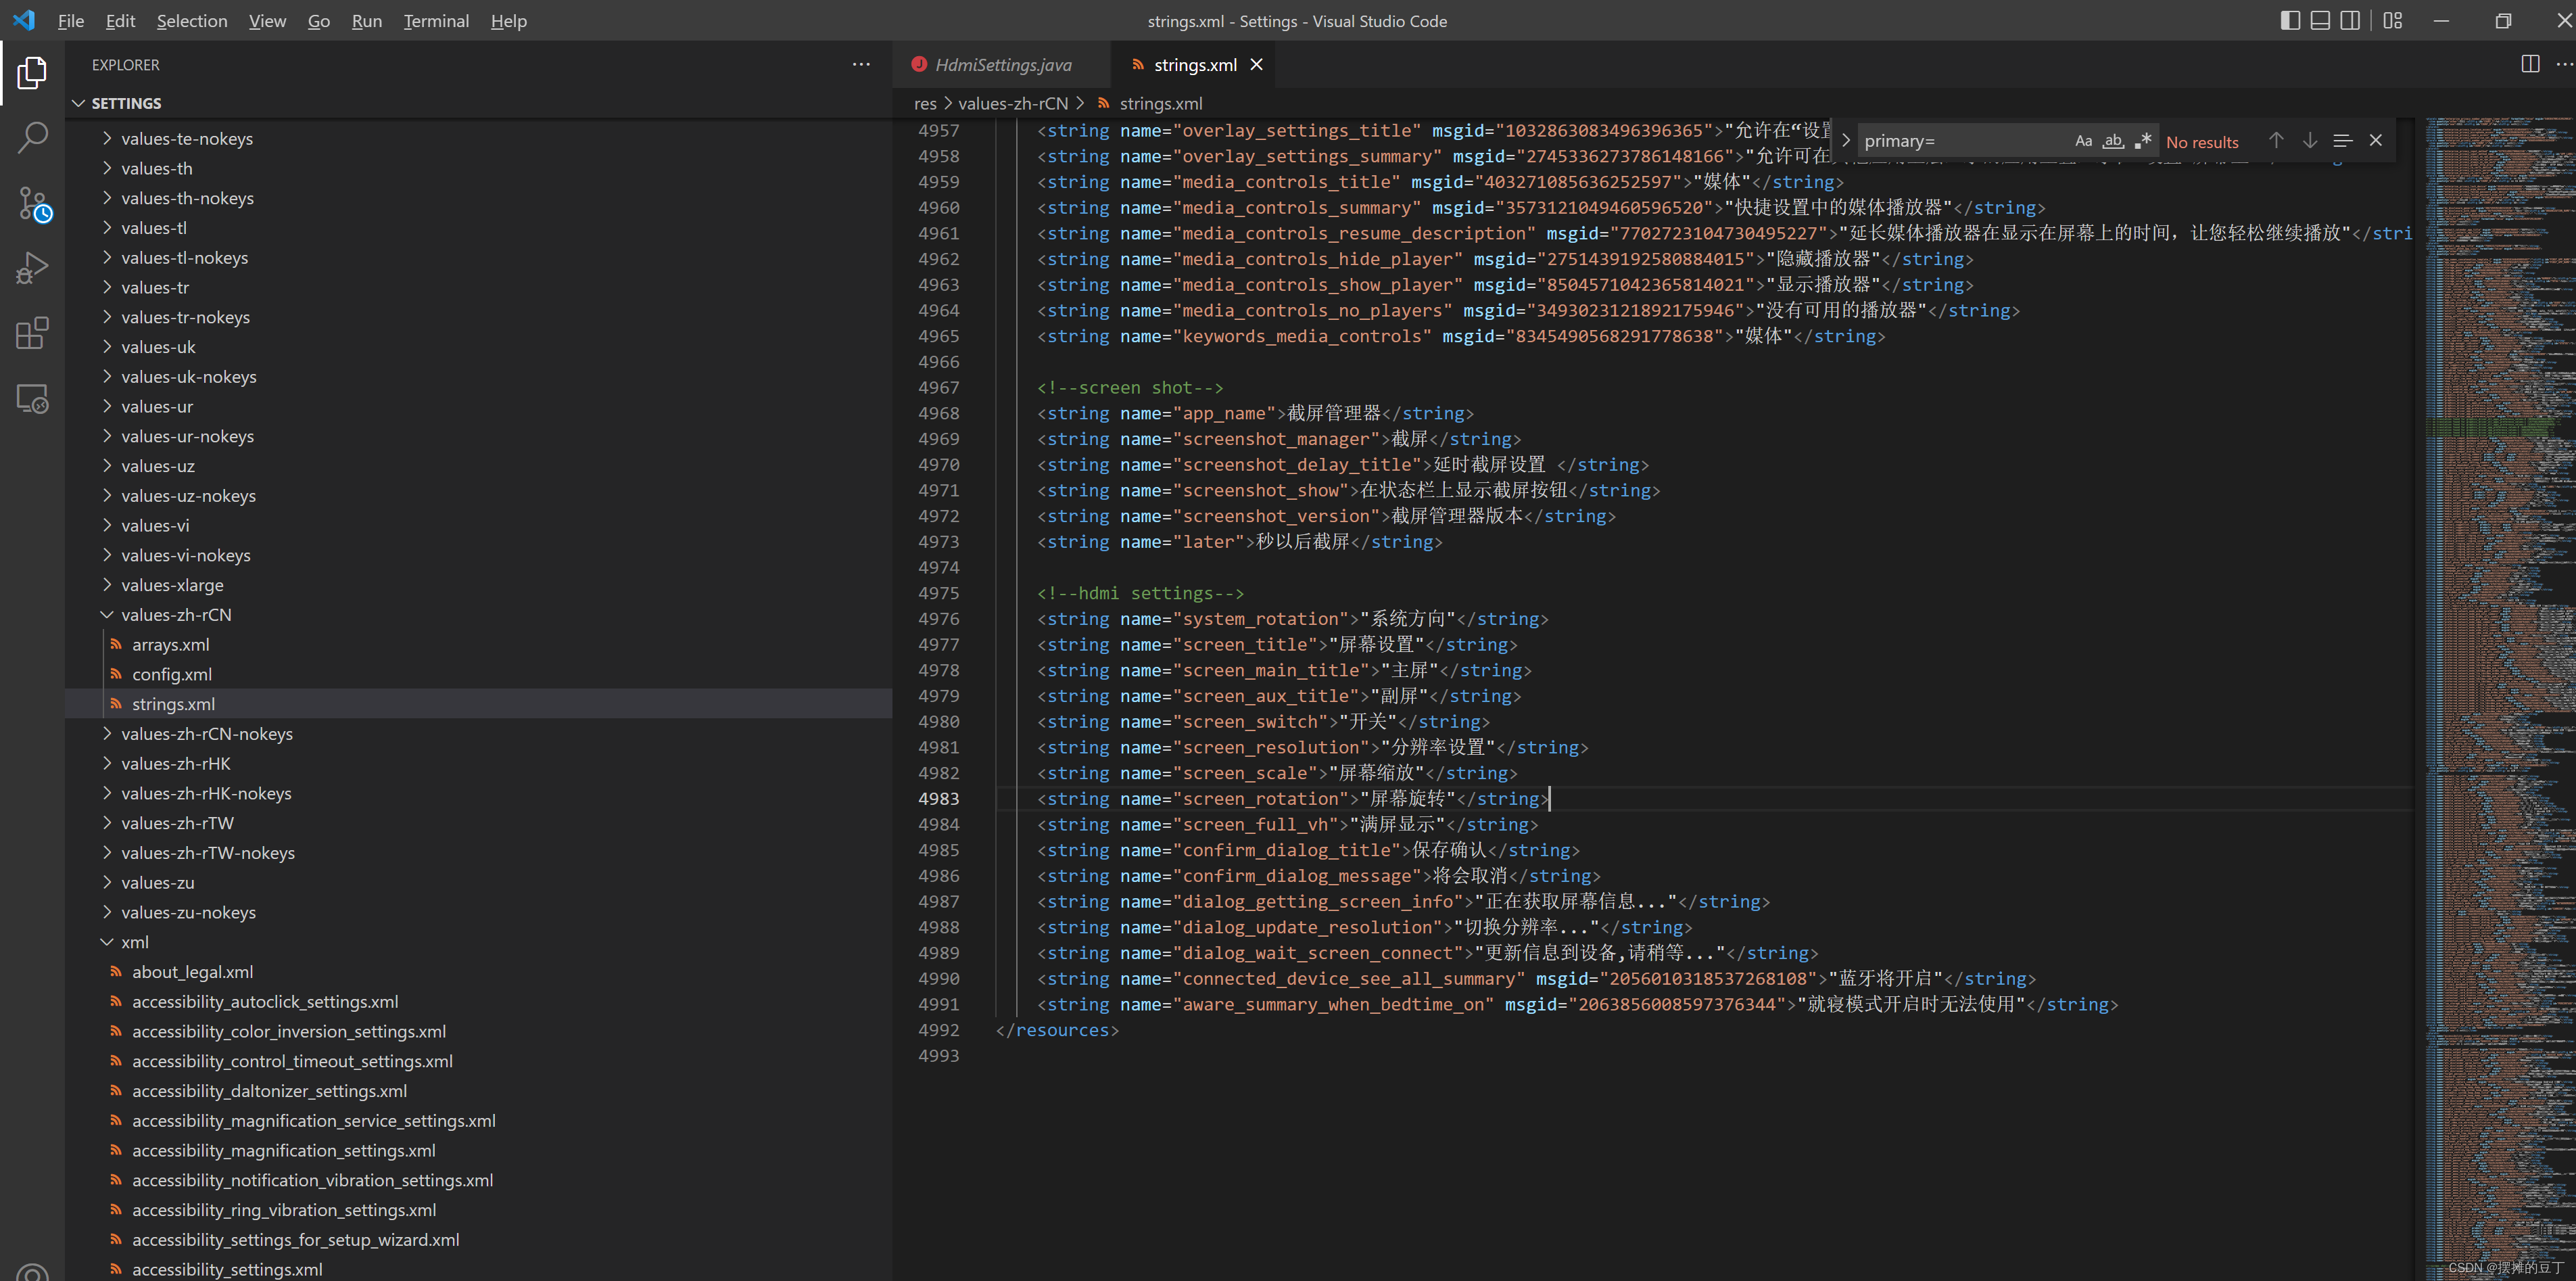This screenshot has height=1281, width=2576.
Task: Toggle the secondary side bar layout icon
Action: coord(2350,21)
